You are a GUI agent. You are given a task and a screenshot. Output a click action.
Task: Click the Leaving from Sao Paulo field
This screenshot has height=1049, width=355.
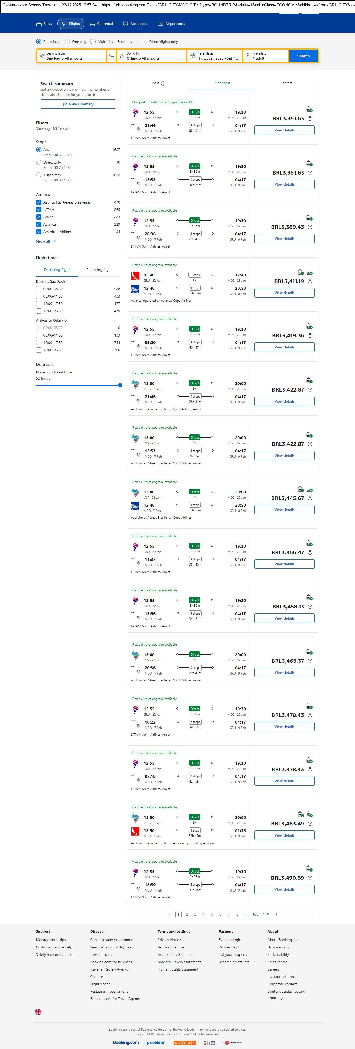coord(72,56)
